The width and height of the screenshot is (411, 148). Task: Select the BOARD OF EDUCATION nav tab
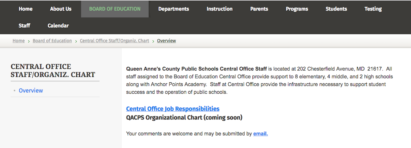115,9
